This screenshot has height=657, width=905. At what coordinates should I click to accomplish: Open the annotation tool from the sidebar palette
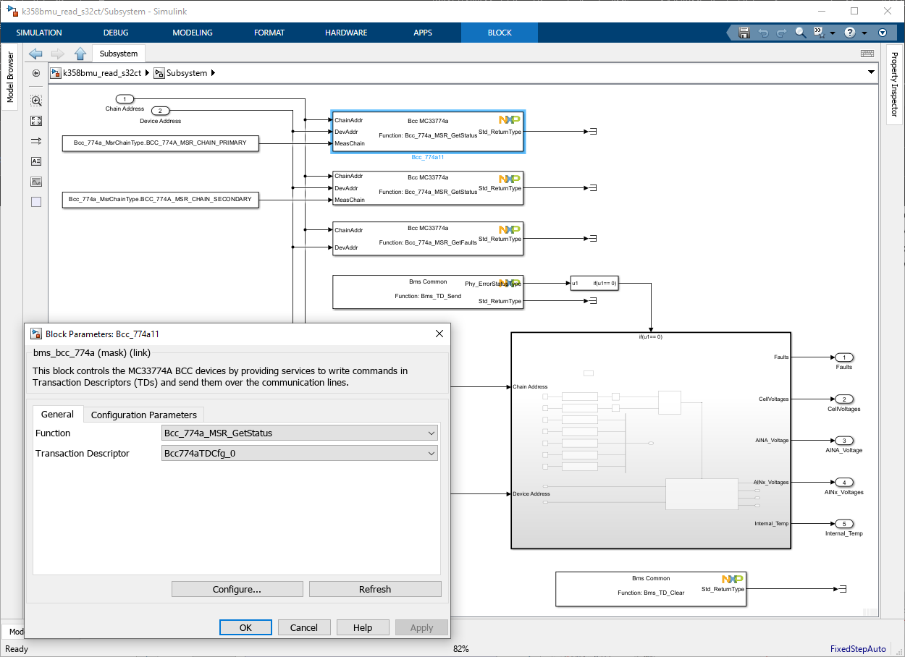[x=35, y=161]
